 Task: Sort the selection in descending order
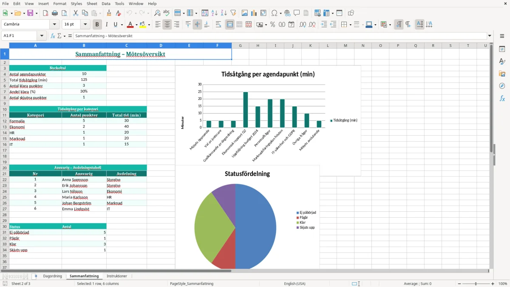[x=224, y=13]
